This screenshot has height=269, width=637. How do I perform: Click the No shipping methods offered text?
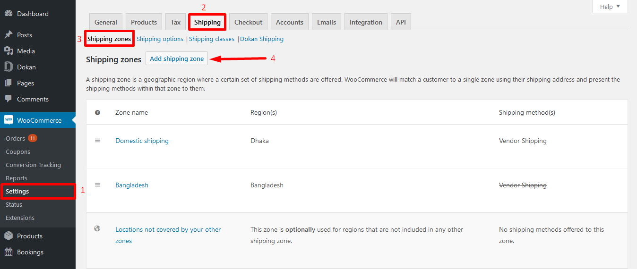click(x=551, y=235)
